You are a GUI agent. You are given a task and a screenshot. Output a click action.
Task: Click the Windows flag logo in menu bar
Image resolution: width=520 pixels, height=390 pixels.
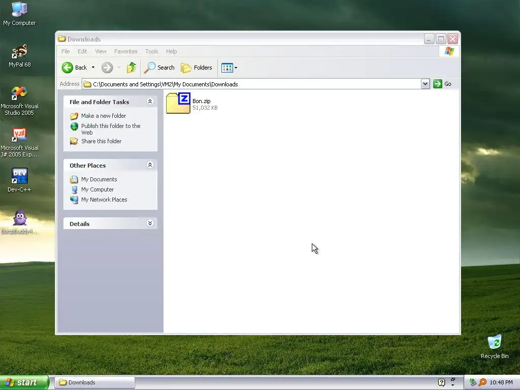click(x=449, y=51)
